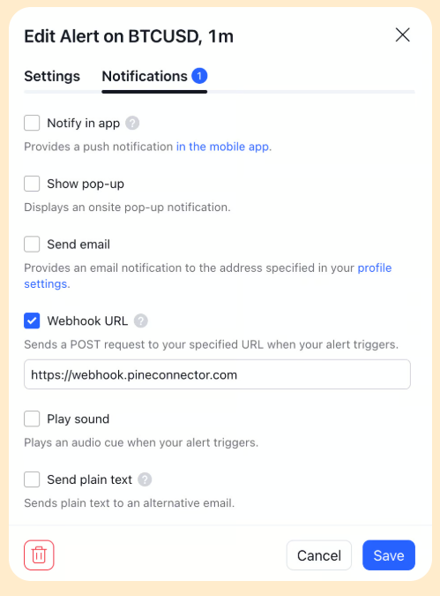Switch to the Settings tab
This screenshot has height=596, width=440.
pos(52,76)
